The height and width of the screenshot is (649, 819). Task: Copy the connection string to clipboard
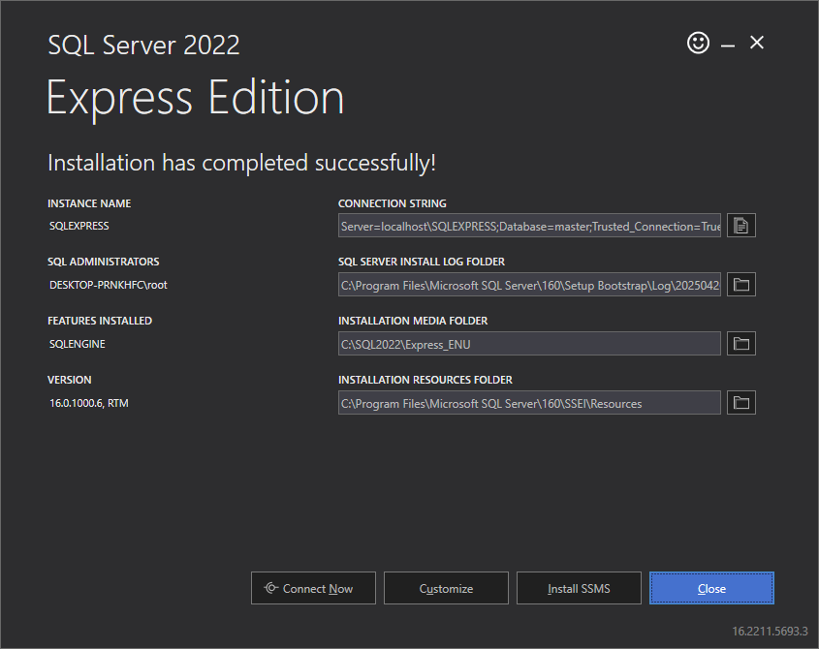click(x=740, y=225)
